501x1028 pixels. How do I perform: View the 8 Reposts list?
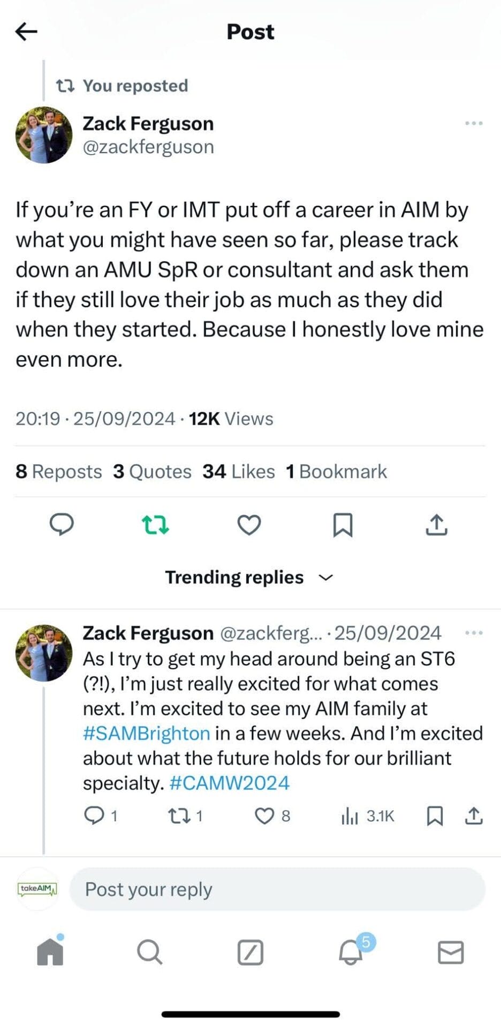[x=59, y=472]
